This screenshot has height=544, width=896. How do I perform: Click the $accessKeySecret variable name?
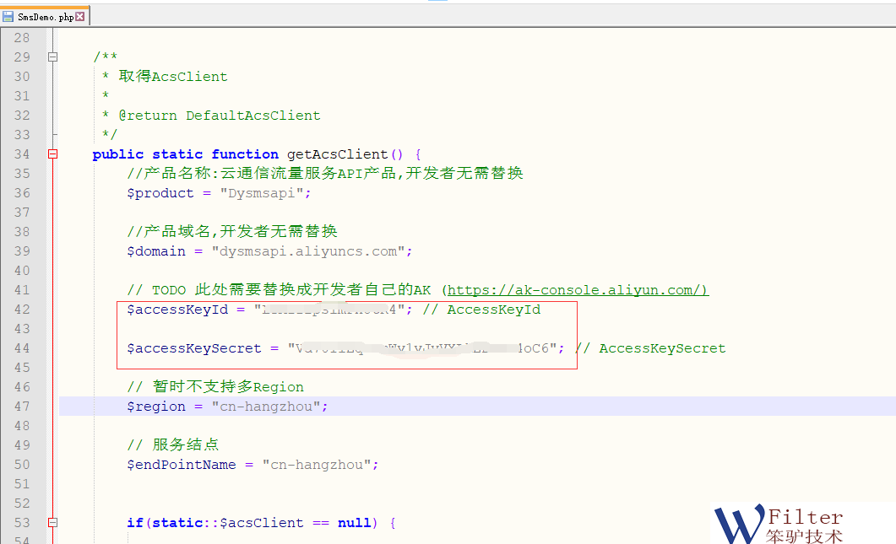click(194, 348)
